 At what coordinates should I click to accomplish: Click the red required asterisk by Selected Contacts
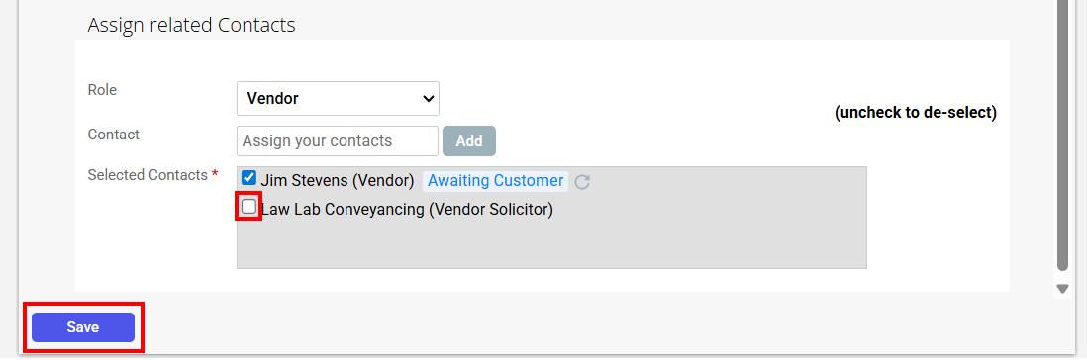[x=215, y=174]
